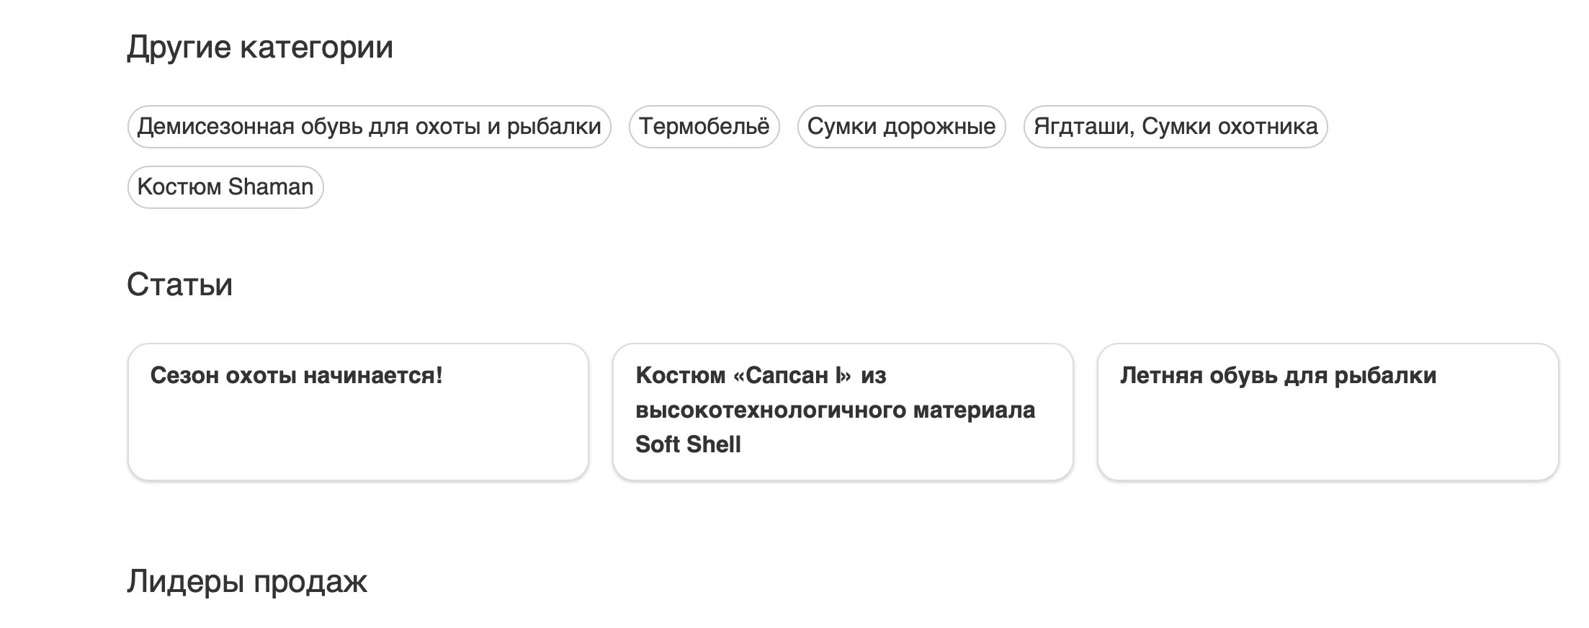This screenshot has height=628, width=1589.
Task: Go to Ягдташи, Сумки охотника category
Action: (1175, 127)
